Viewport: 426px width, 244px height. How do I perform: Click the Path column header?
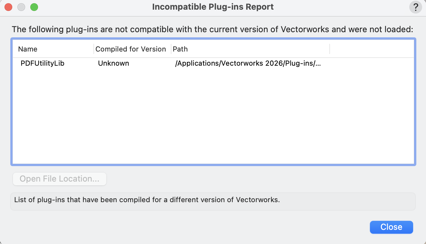point(180,49)
